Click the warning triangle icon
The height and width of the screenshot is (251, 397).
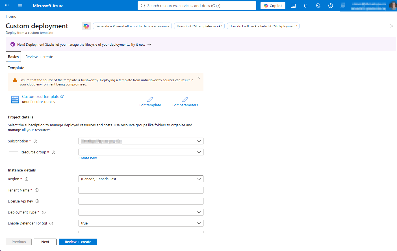15,80
